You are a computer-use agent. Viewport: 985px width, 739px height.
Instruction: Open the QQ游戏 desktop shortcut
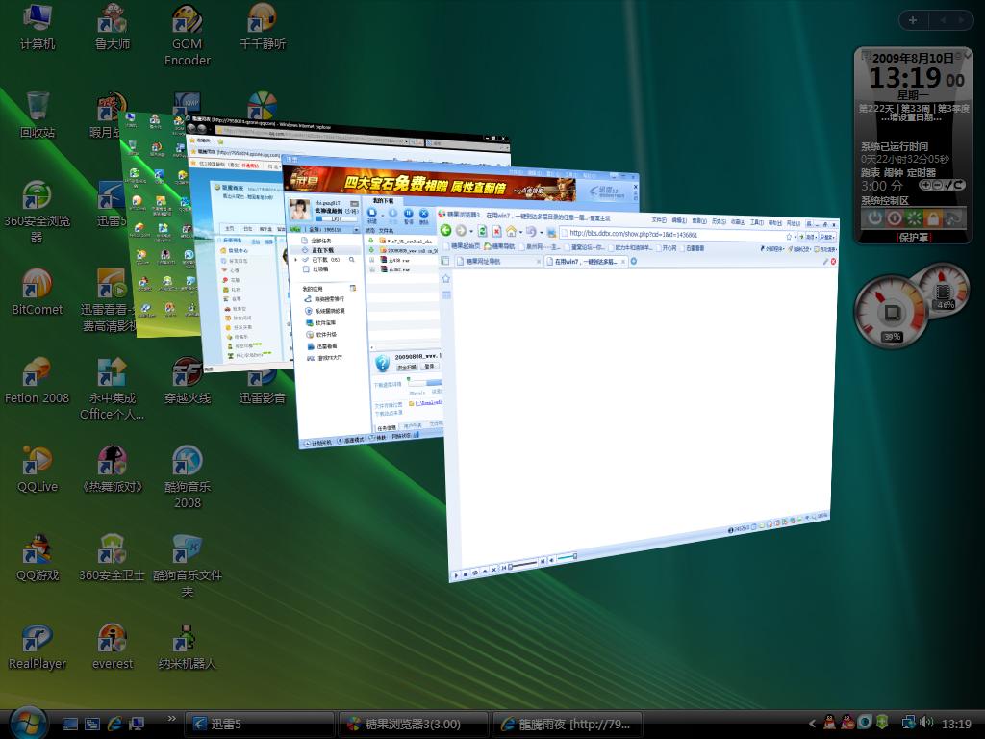click(x=38, y=558)
